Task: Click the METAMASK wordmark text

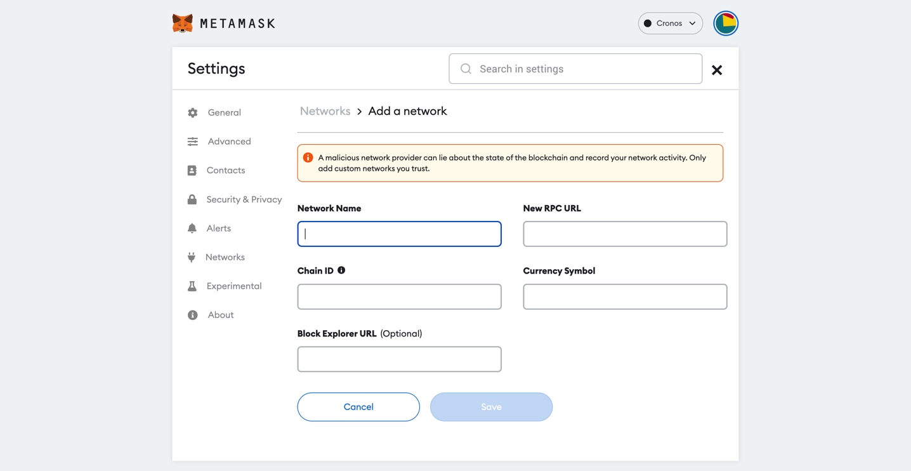Action: (x=238, y=23)
